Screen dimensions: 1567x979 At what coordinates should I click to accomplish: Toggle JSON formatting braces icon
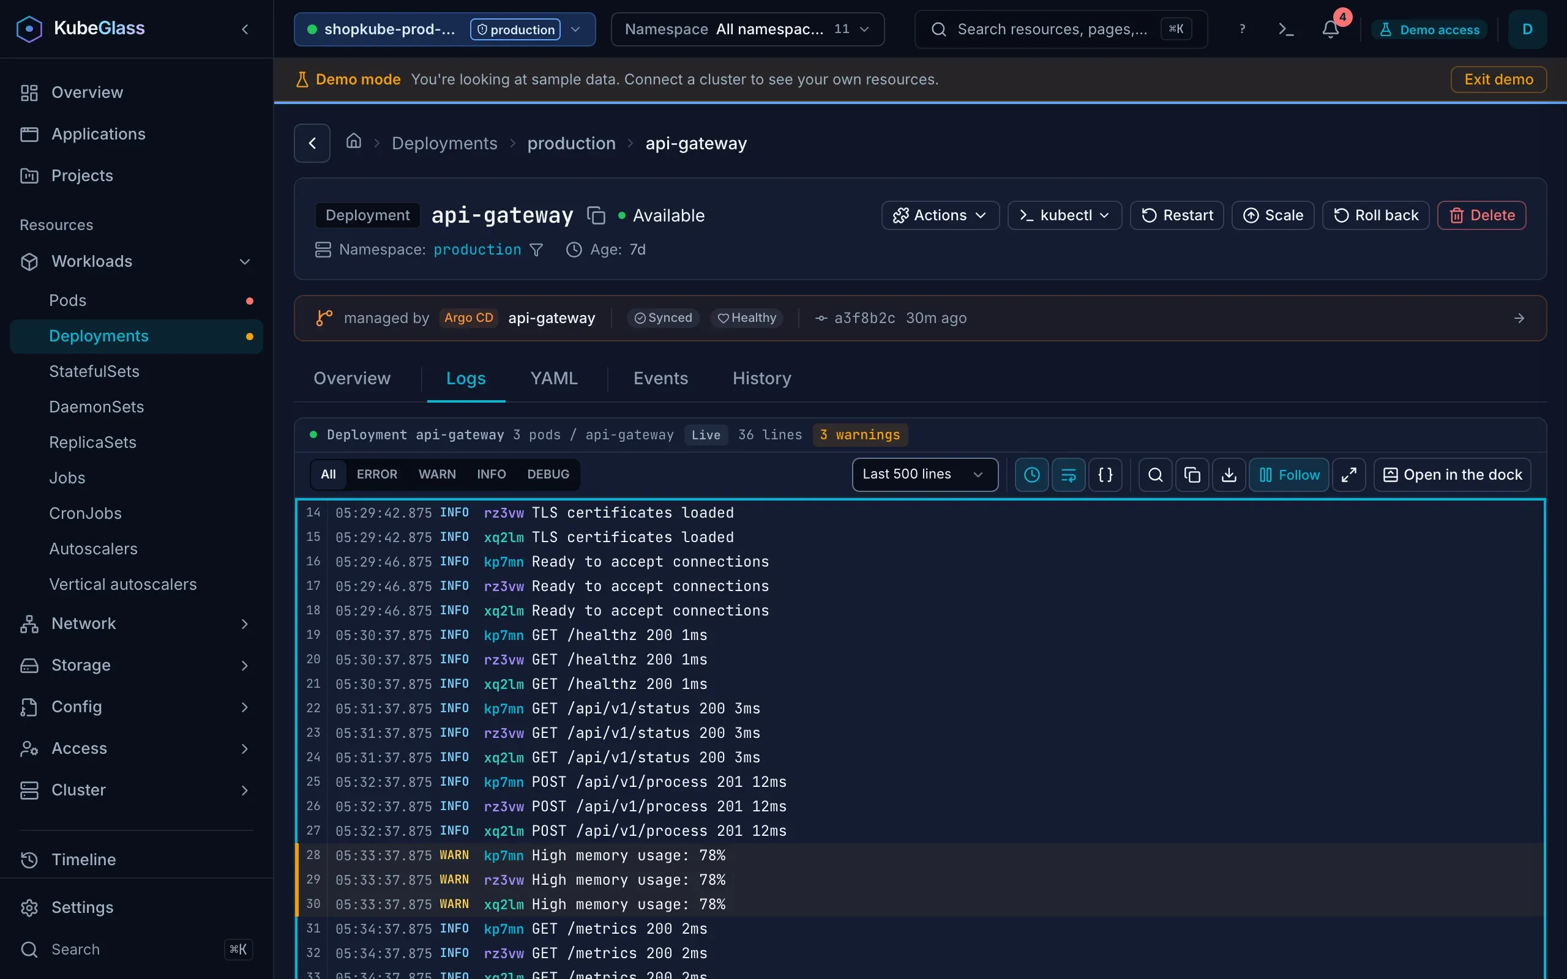1105,475
